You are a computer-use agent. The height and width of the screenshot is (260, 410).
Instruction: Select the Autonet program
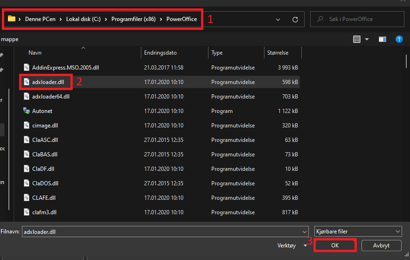click(x=42, y=111)
